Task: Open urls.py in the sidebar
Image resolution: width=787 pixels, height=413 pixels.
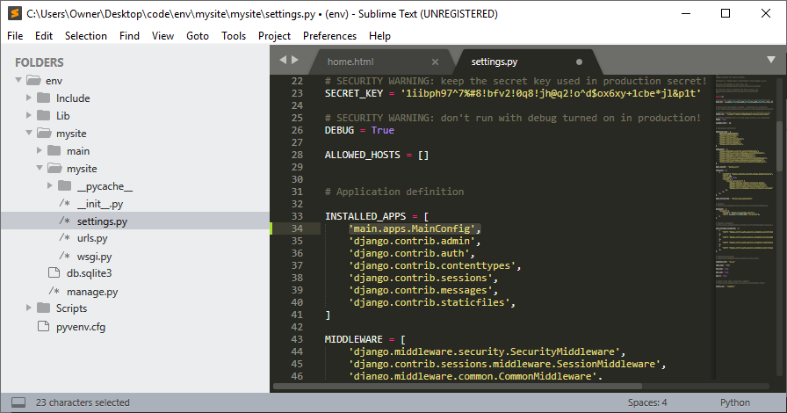Action: [x=92, y=238]
